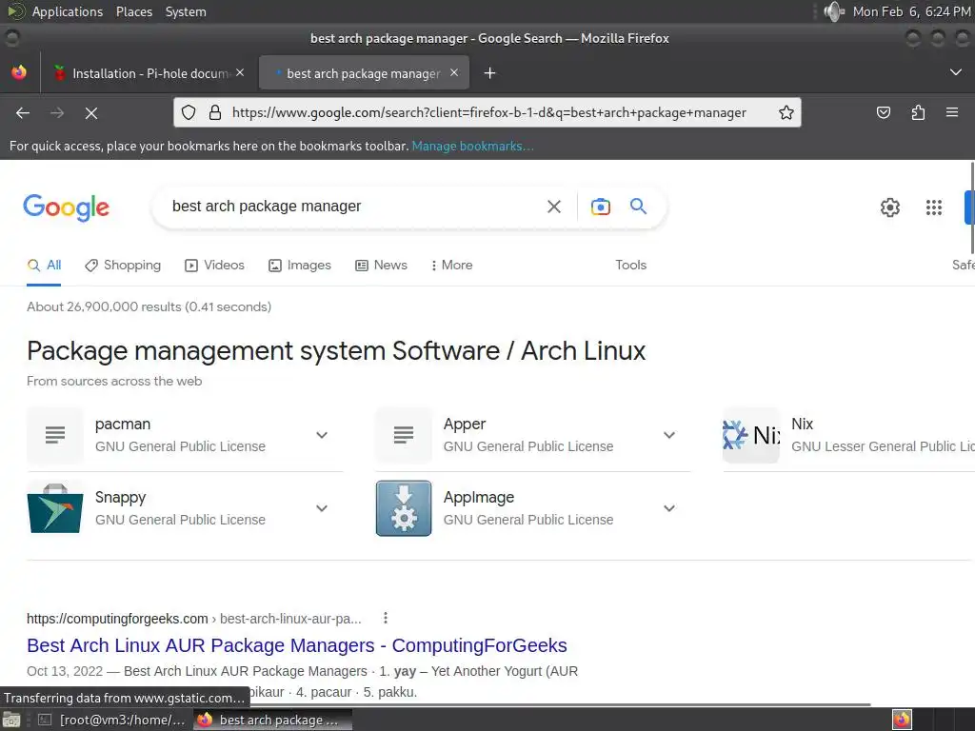Expand the Snappy entry chevron
Image resolution: width=975 pixels, height=731 pixels.
click(x=322, y=508)
